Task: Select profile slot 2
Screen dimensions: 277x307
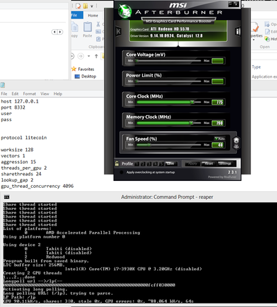Action: 143,164
